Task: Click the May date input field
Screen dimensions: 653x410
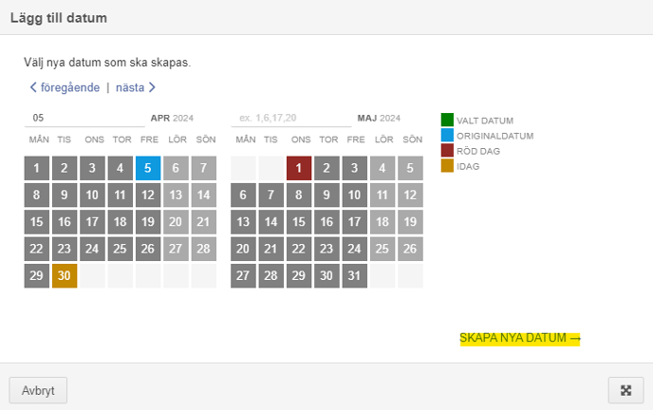Action: [x=291, y=119]
